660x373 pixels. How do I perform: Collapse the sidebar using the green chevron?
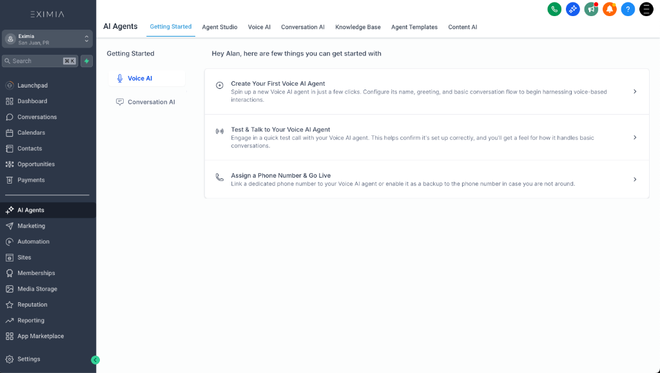(x=95, y=359)
